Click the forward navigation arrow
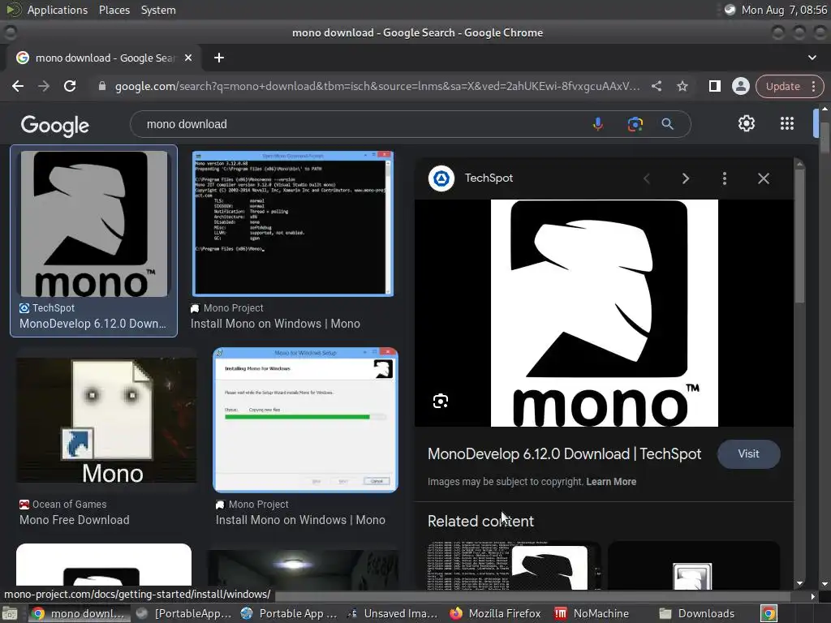 [x=44, y=86]
